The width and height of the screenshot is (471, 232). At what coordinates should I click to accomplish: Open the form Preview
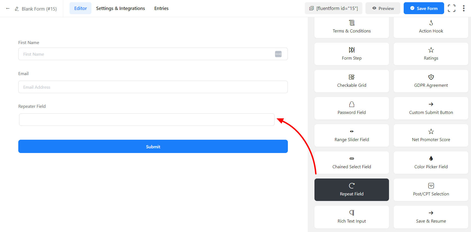[383, 8]
